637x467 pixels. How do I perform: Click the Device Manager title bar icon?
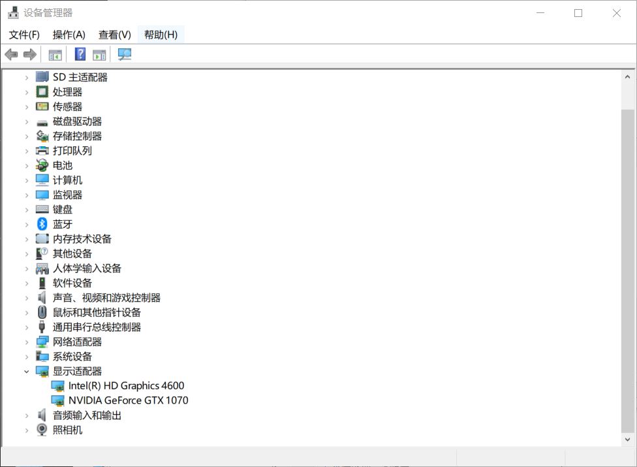[14, 12]
